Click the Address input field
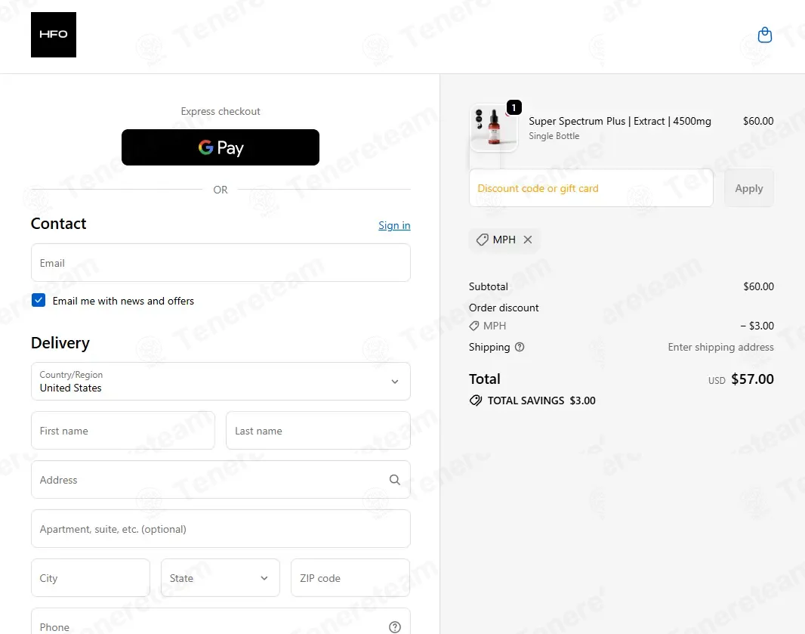Screen dimensions: 805x634 click(221, 479)
